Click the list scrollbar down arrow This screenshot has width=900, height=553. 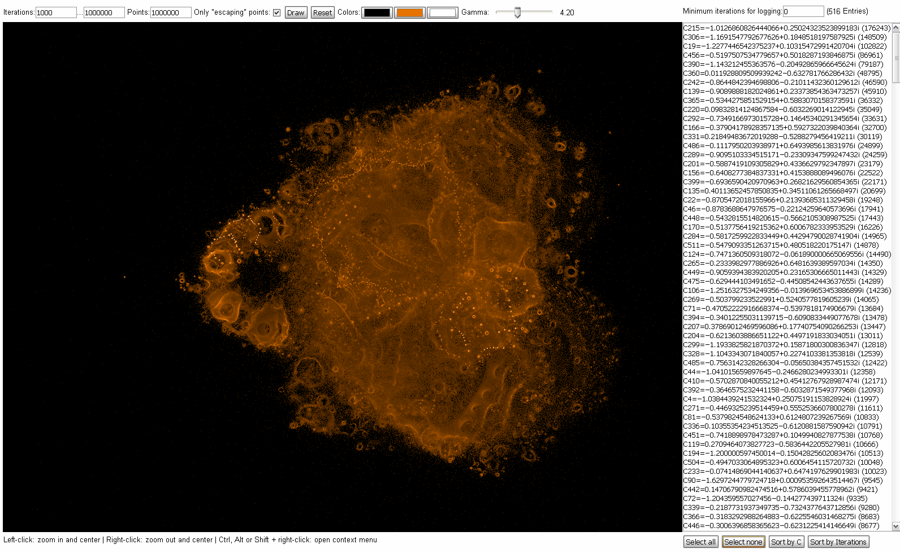click(895, 526)
